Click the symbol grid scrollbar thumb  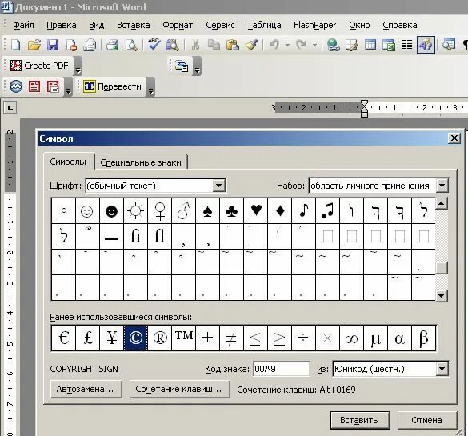click(x=442, y=268)
